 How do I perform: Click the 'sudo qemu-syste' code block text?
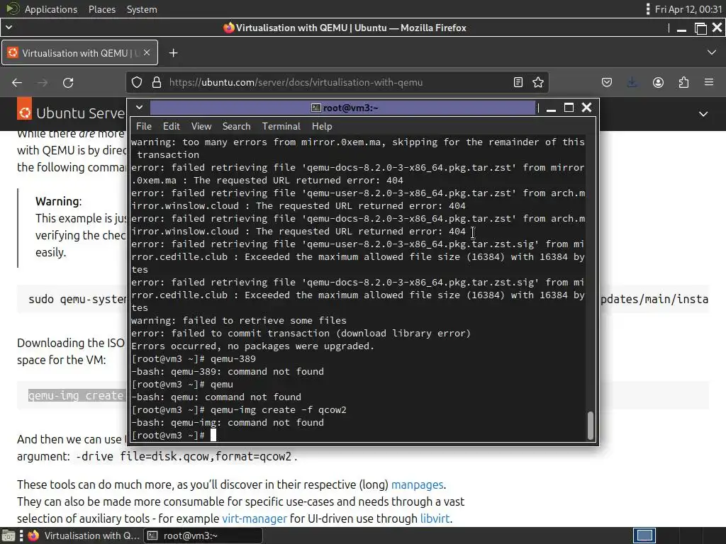tap(77, 300)
